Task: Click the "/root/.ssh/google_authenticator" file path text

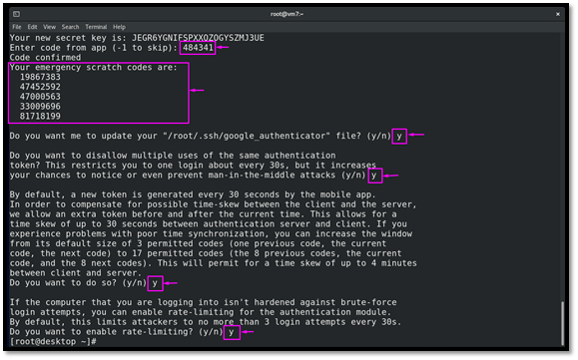Action: click(x=247, y=136)
